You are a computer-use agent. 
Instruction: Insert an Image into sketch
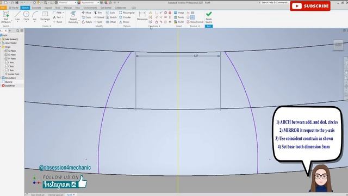point(179,13)
